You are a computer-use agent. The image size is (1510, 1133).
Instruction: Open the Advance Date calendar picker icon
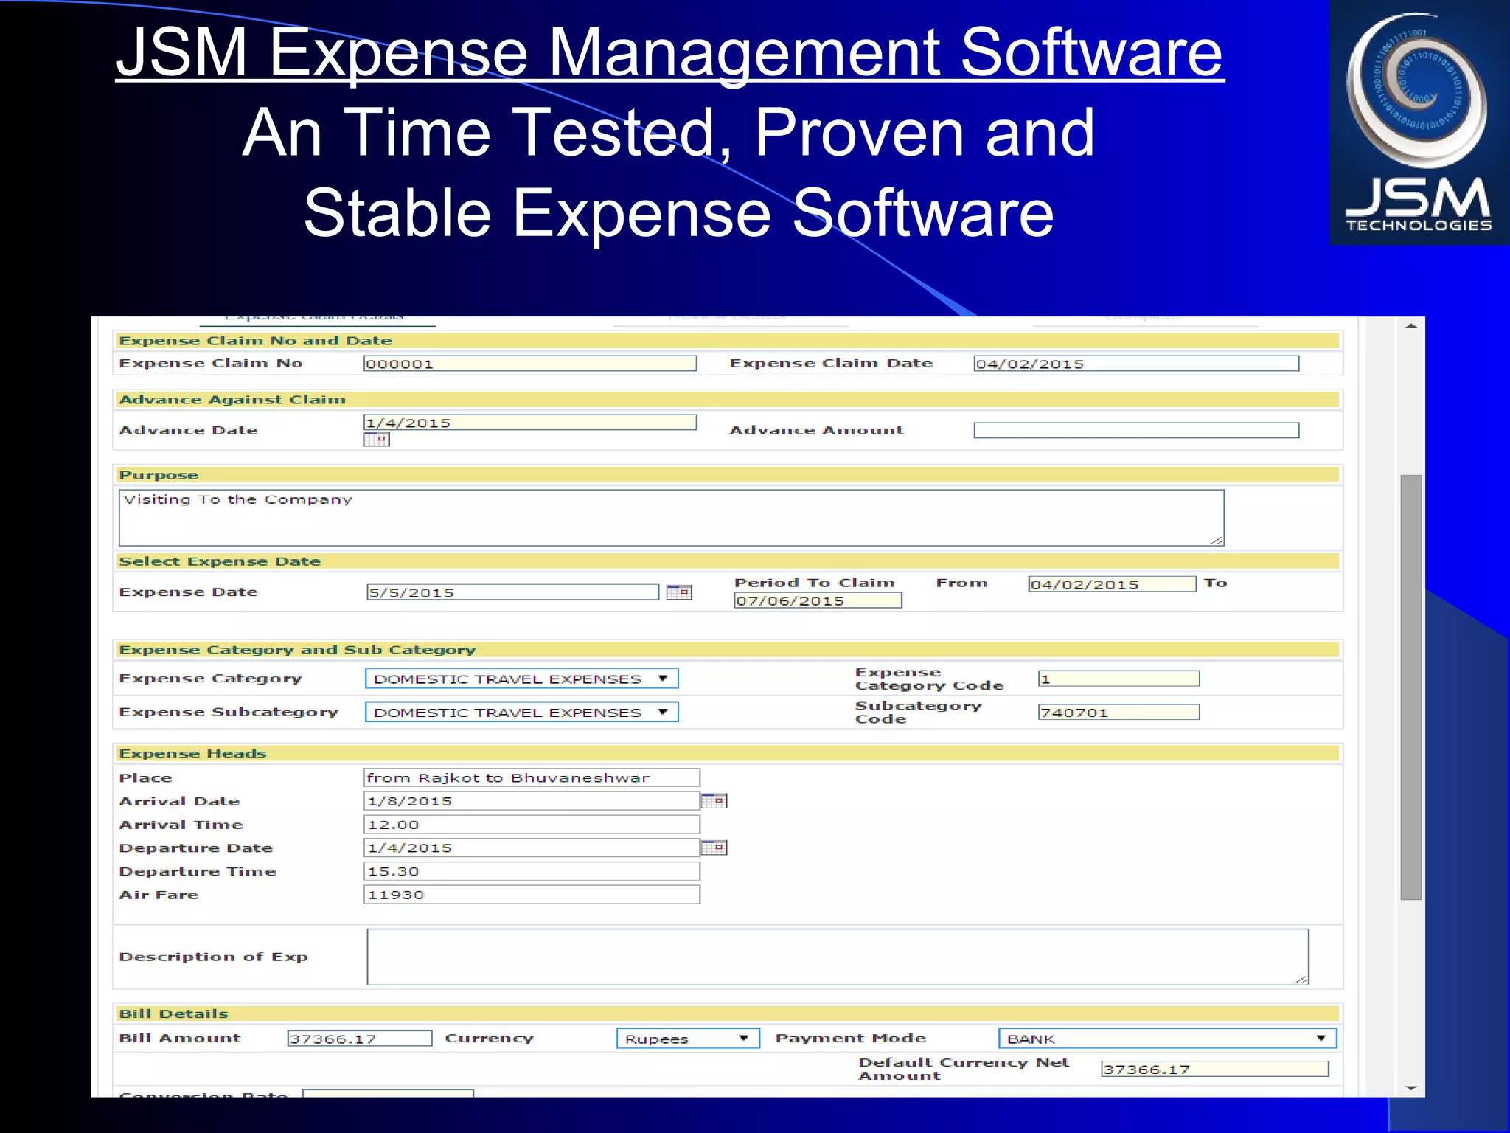pos(376,440)
